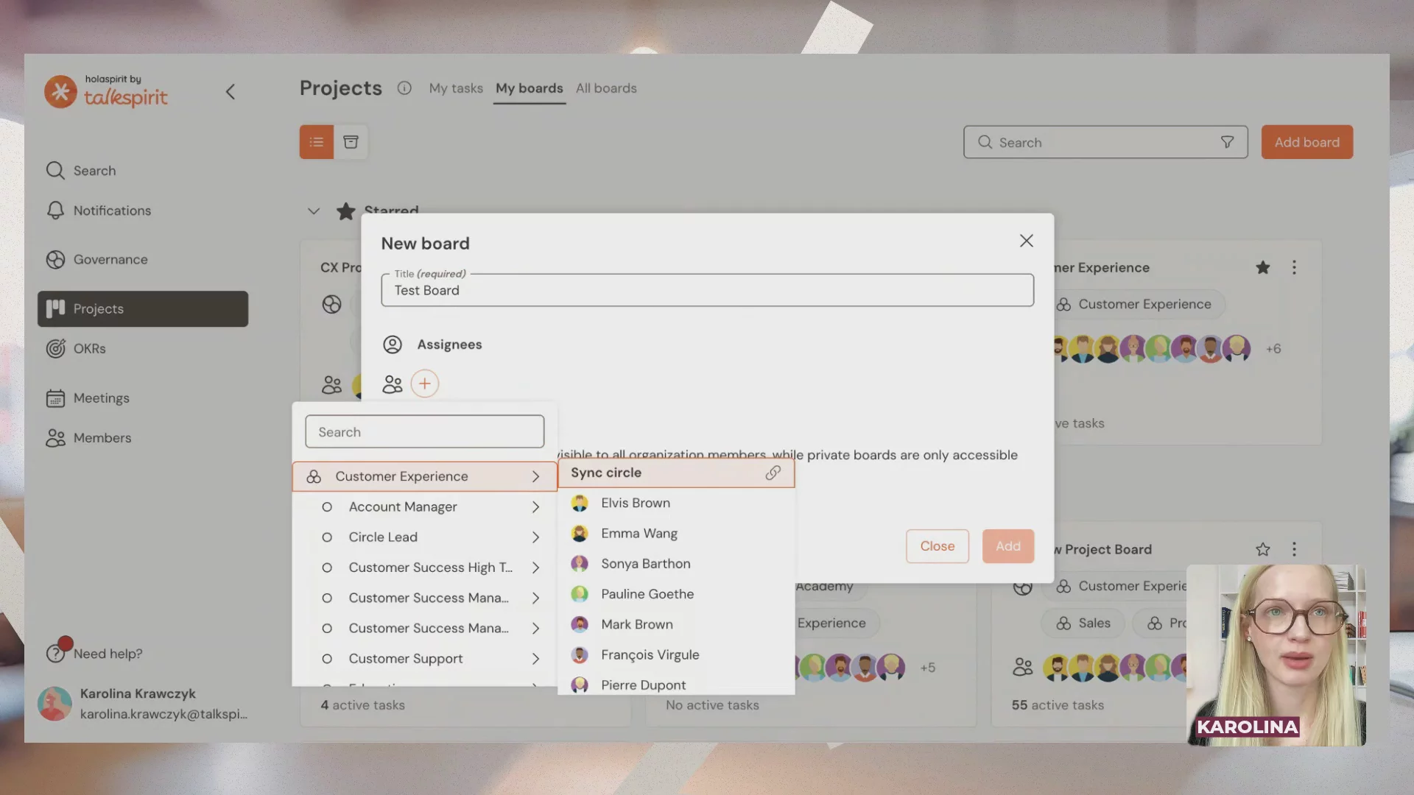This screenshot has width=1414, height=795.
Task: Switch to the All boards tab
Action: coord(606,88)
